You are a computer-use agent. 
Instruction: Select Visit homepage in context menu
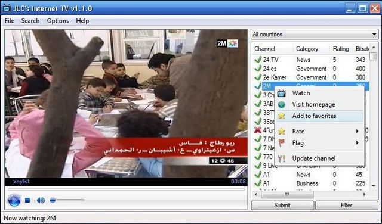320,104
